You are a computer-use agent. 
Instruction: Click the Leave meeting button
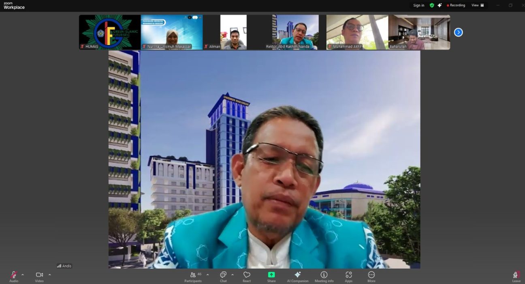point(516,276)
